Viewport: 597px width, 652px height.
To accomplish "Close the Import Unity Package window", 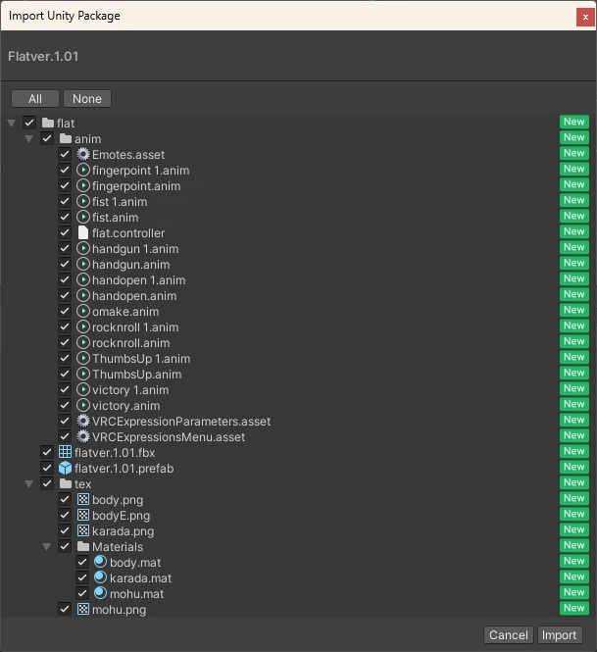I will (x=585, y=17).
